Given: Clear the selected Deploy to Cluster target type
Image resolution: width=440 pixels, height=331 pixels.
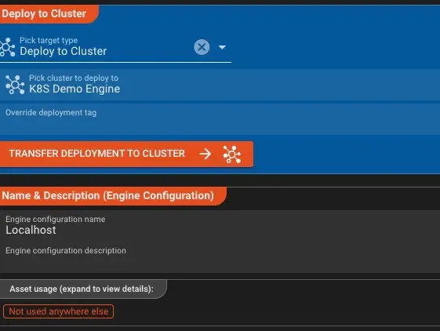Looking at the screenshot, I should [x=202, y=47].
